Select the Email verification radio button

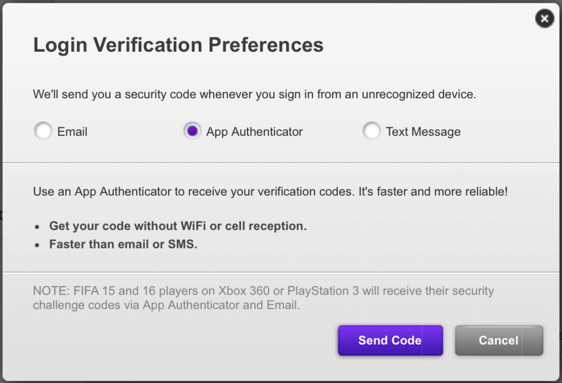pos(43,131)
